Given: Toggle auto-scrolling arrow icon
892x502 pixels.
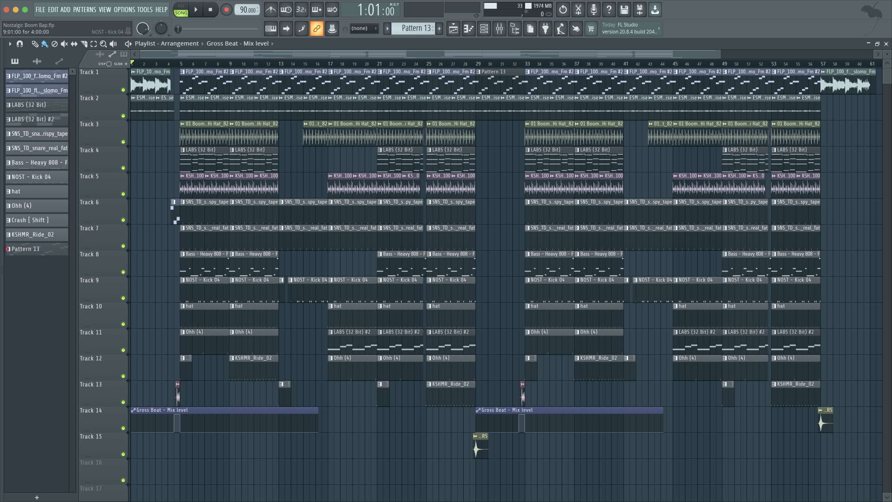Looking at the screenshot, I should (286, 29).
